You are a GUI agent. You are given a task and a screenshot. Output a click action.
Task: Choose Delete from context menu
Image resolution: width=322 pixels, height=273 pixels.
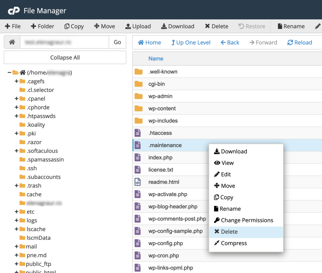click(246, 232)
